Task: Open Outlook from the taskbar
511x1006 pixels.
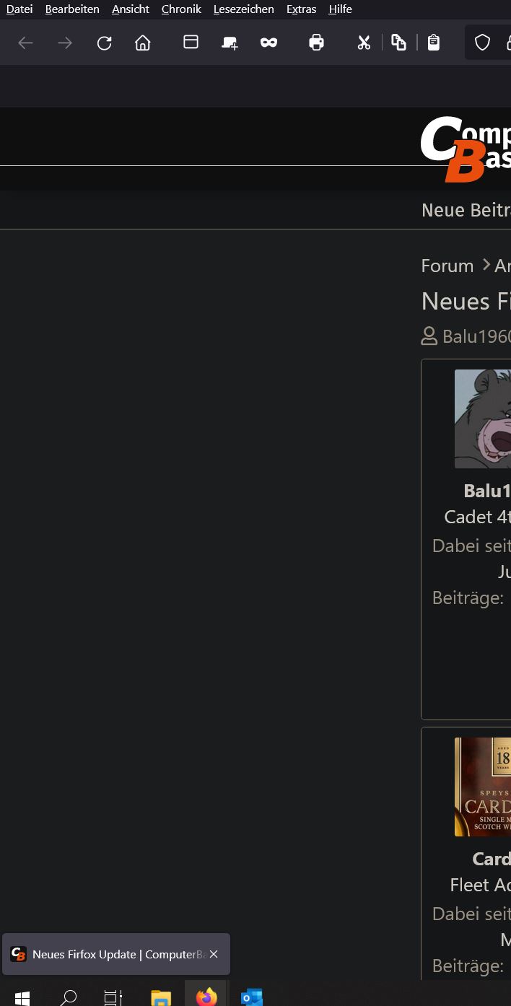Action: tap(252, 997)
